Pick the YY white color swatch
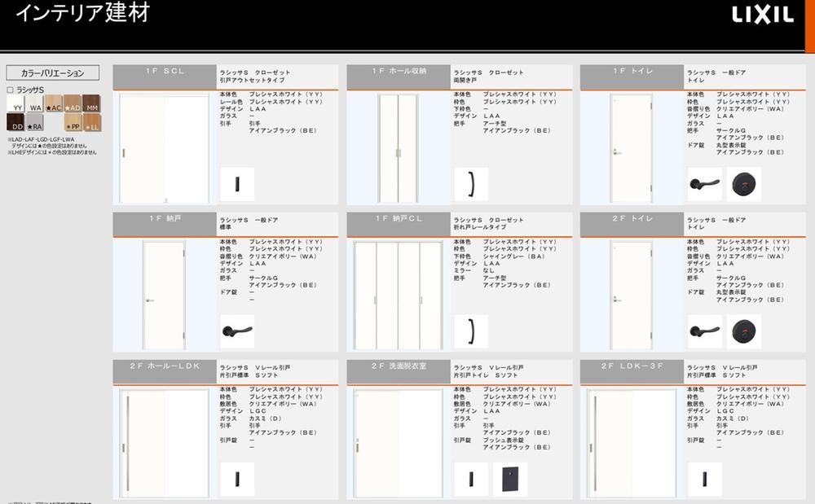 (15, 104)
